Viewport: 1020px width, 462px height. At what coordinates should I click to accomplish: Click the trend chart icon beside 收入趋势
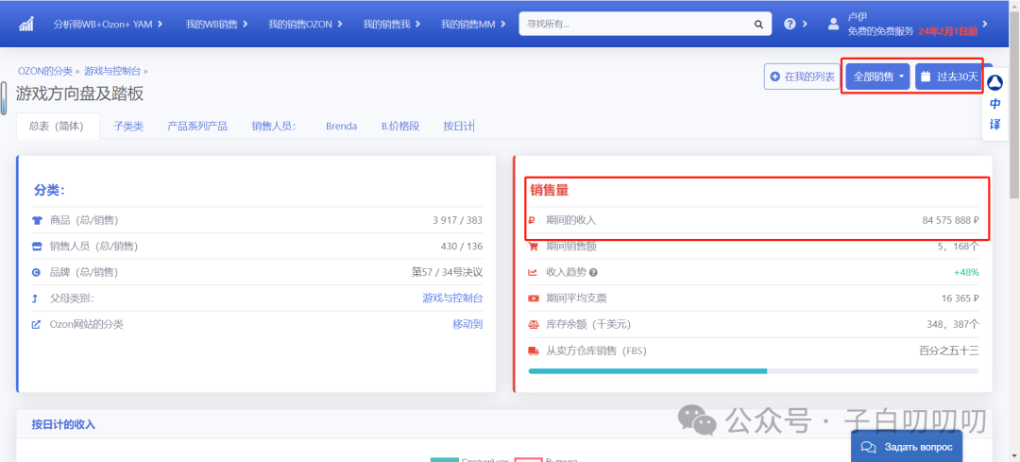pos(534,273)
